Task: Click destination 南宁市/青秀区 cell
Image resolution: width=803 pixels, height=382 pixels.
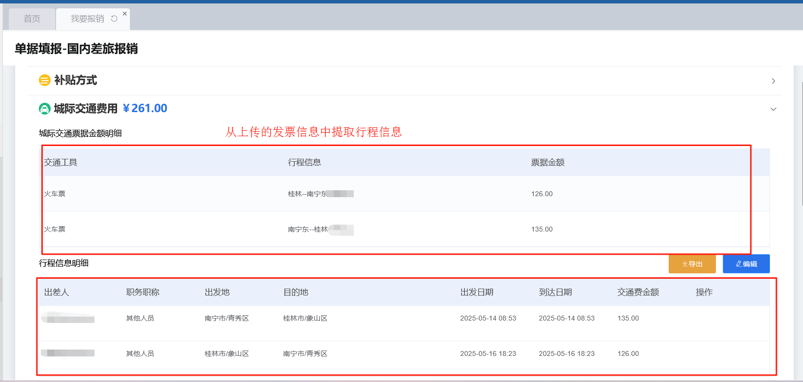Action: point(306,353)
